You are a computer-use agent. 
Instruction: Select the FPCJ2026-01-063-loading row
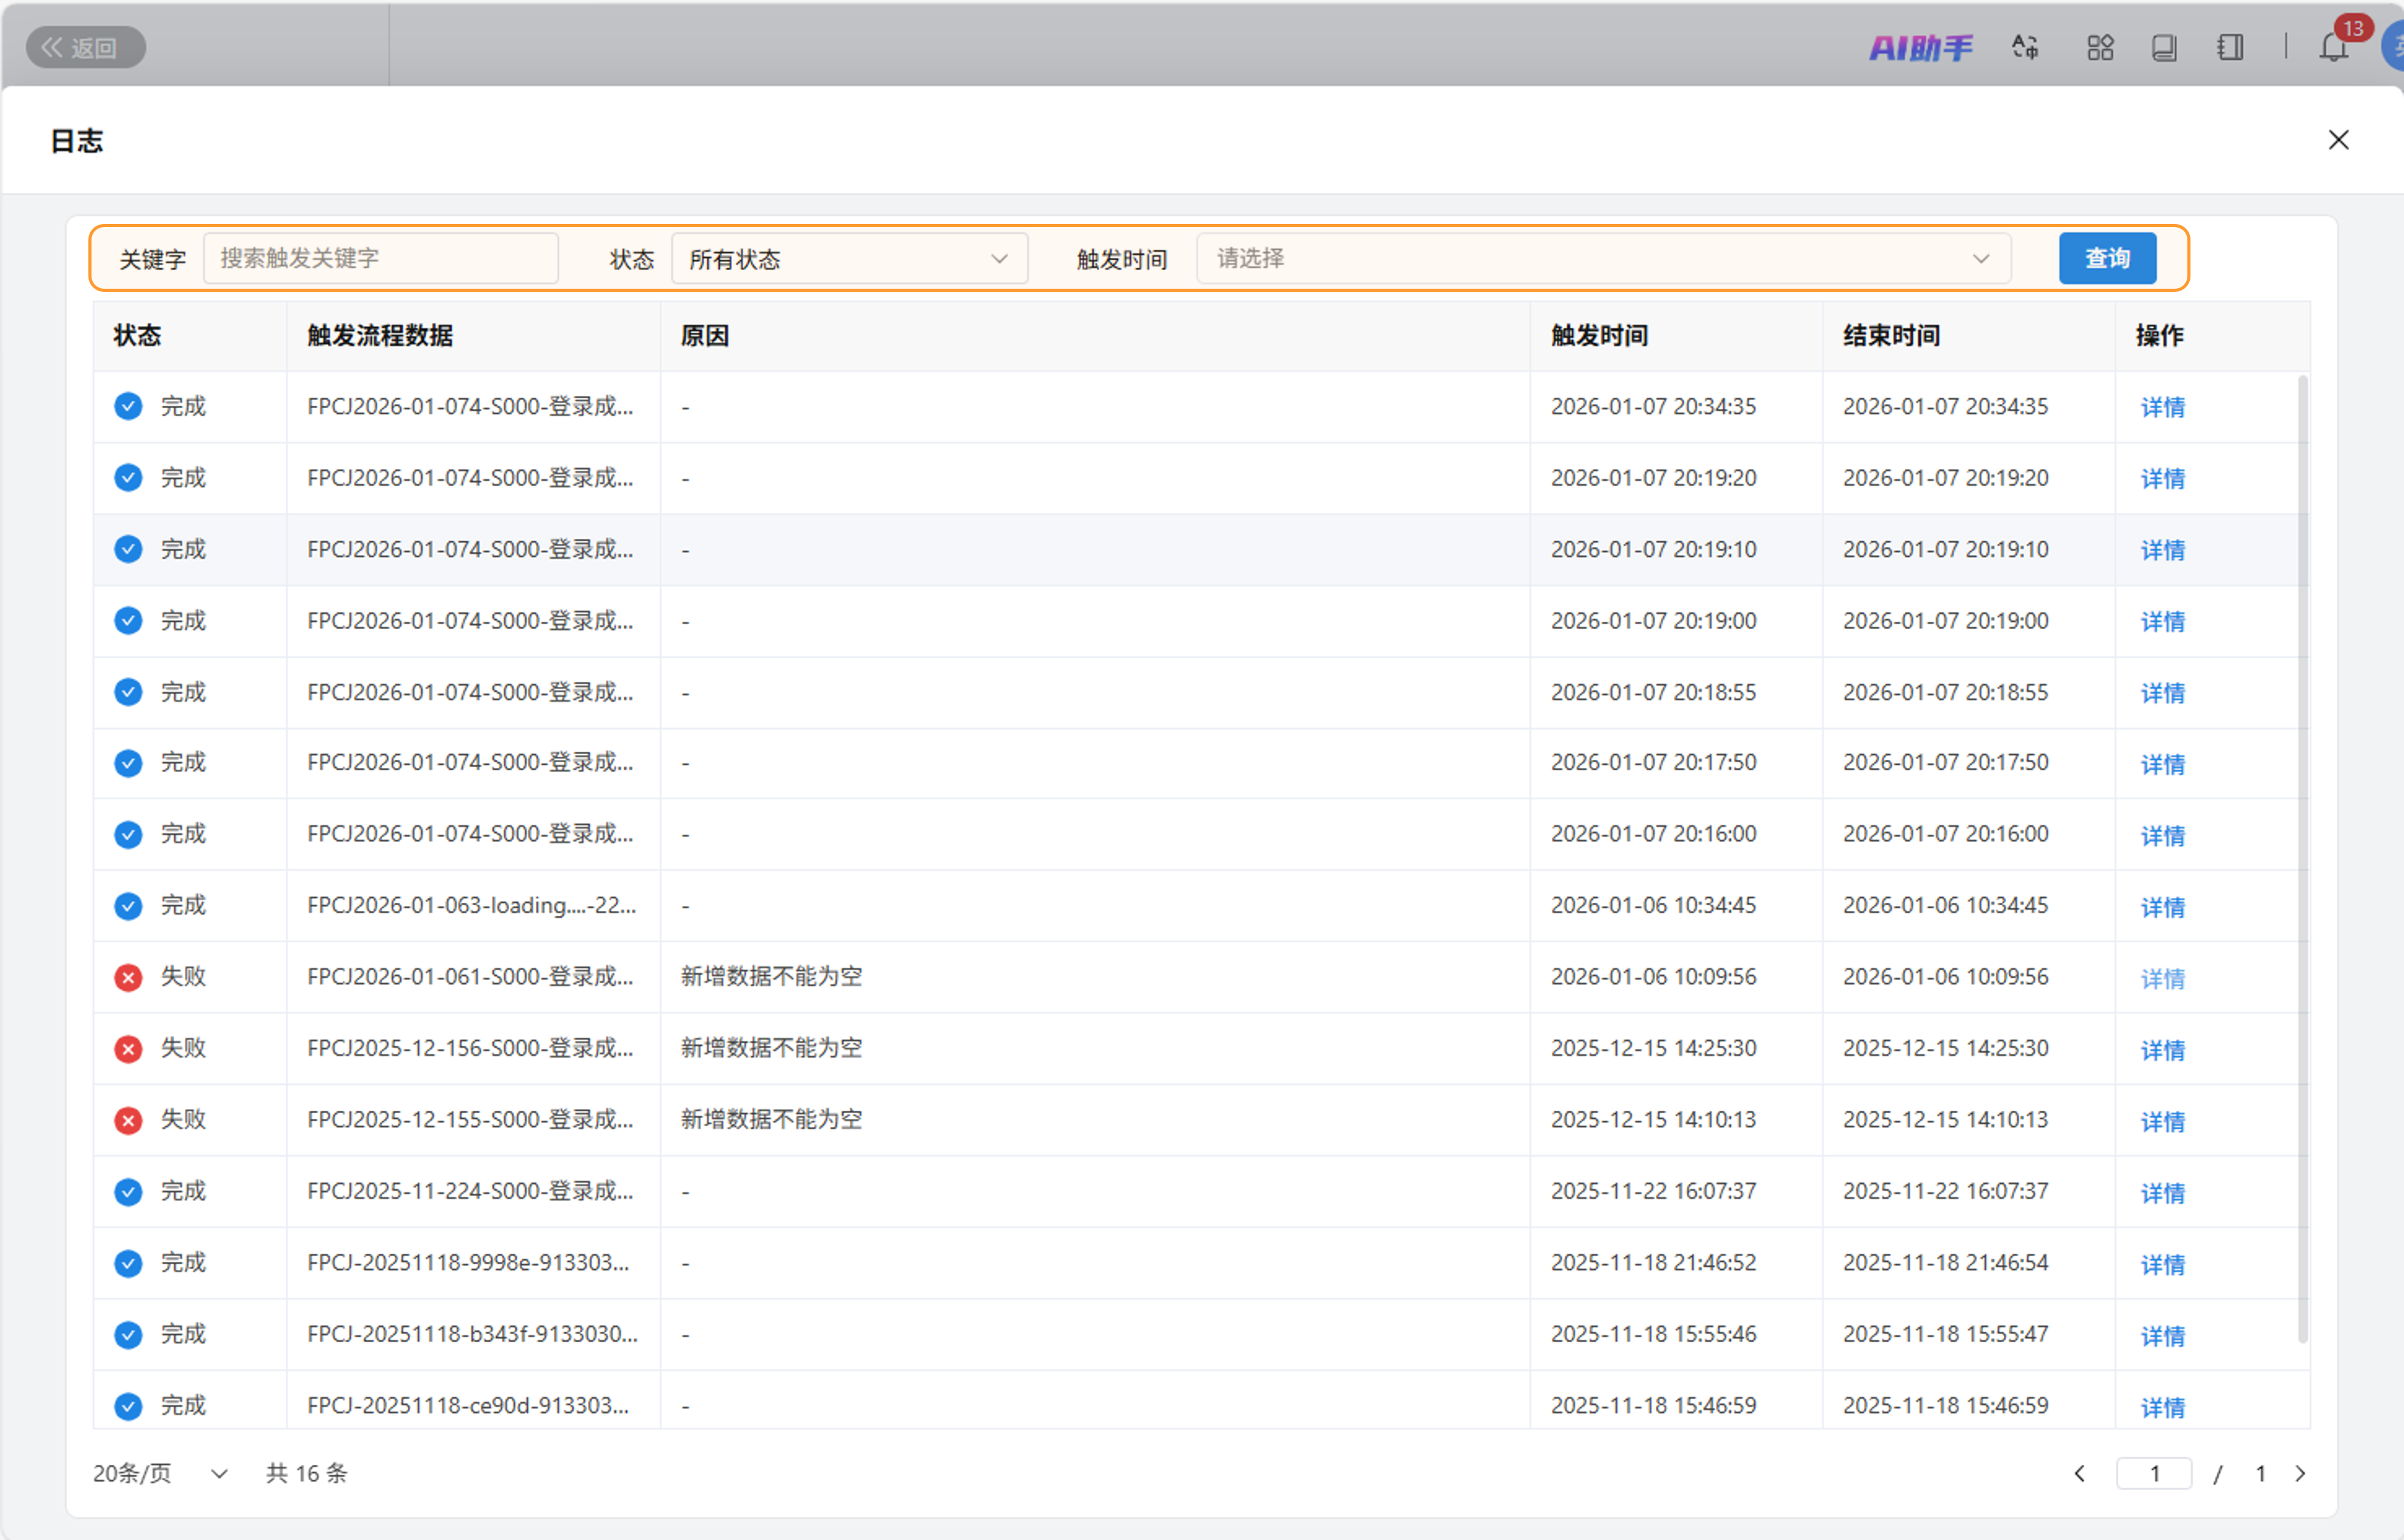470,905
